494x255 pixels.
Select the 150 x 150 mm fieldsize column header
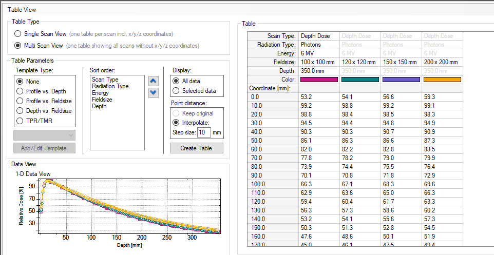(x=401, y=62)
